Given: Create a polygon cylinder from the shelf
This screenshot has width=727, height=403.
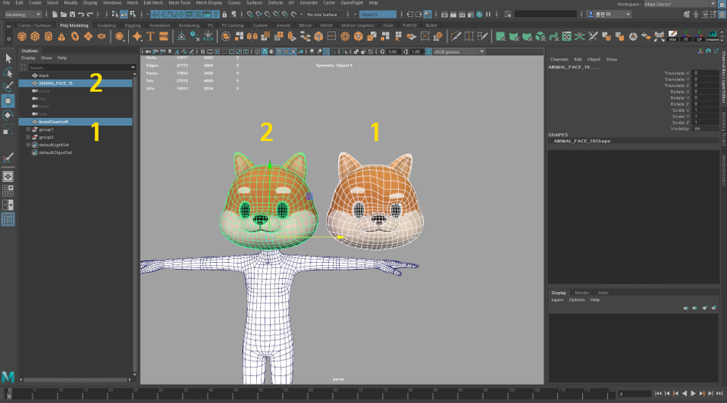Looking at the screenshot, I should [x=48, y=36].
